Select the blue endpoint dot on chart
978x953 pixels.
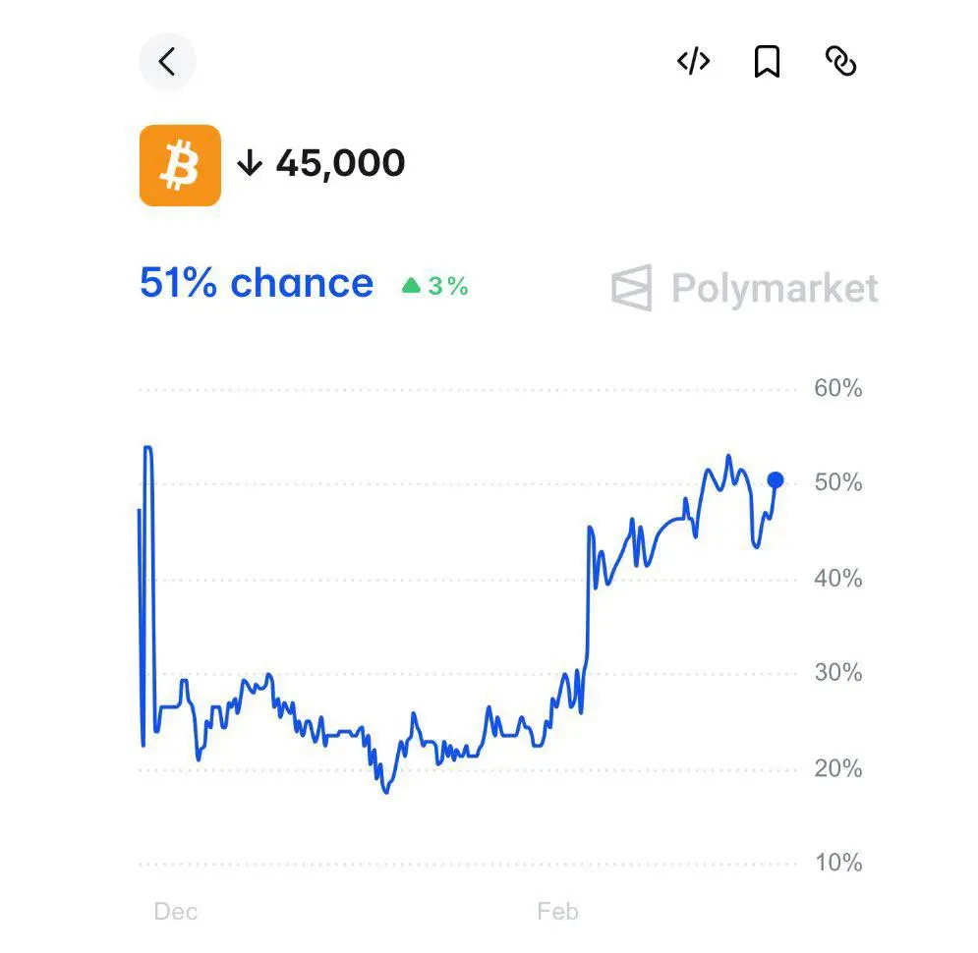pos(776,479)
